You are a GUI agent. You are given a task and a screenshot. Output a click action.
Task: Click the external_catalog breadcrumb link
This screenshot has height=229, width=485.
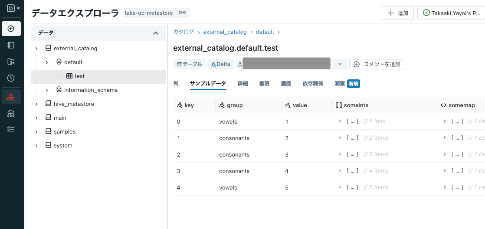pos(225,32)
